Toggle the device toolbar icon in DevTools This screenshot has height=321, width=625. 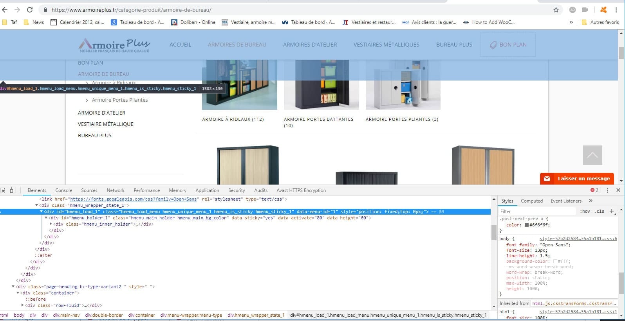13,190
